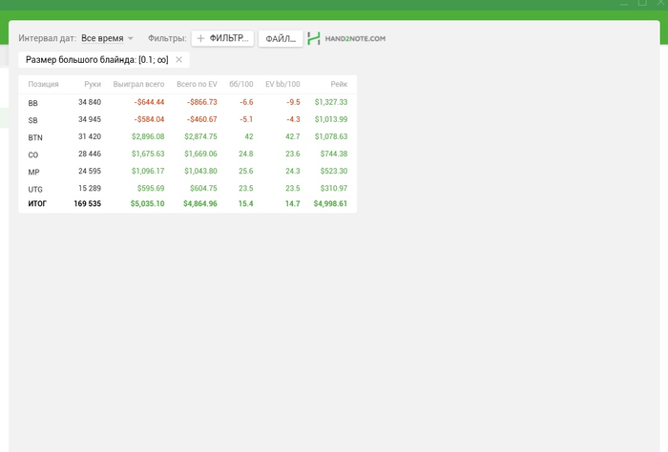This screenshot has width=668, height=452.
Task: Click the $310.97 rake value
Action: coord(334,188)
